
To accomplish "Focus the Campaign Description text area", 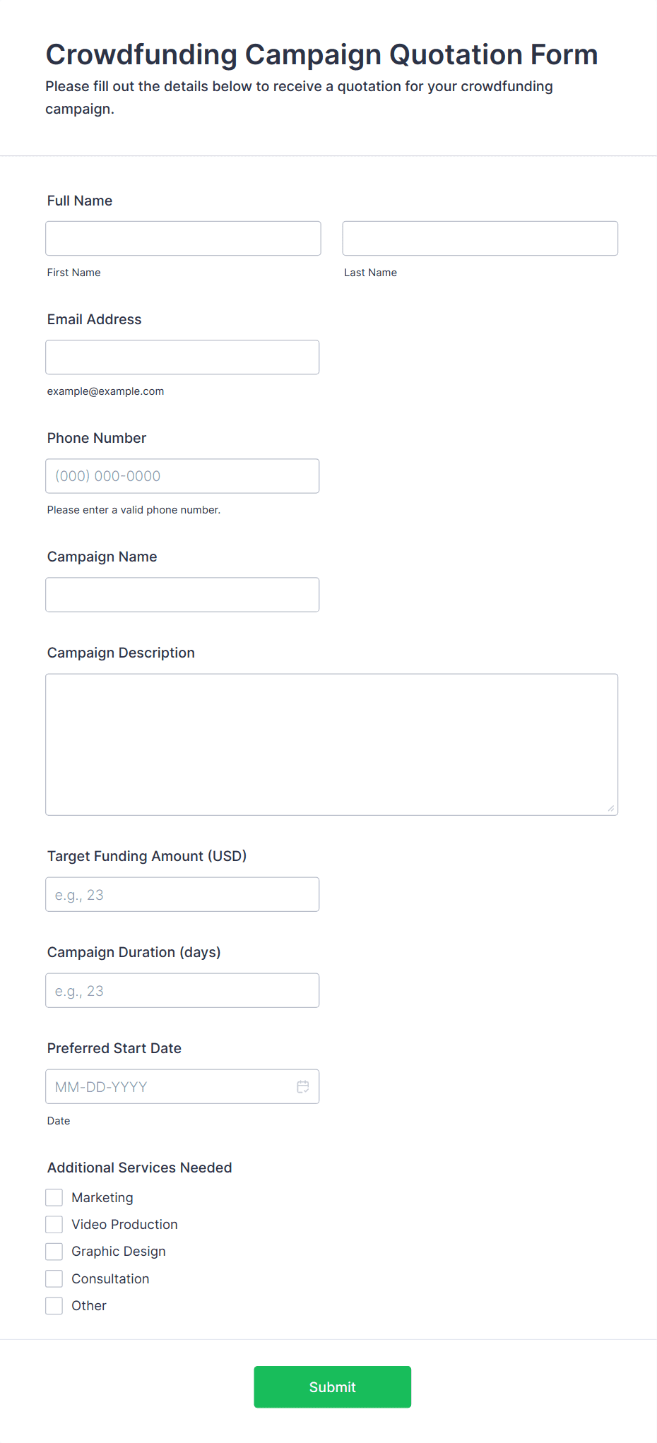I will (x=331, y=744).
